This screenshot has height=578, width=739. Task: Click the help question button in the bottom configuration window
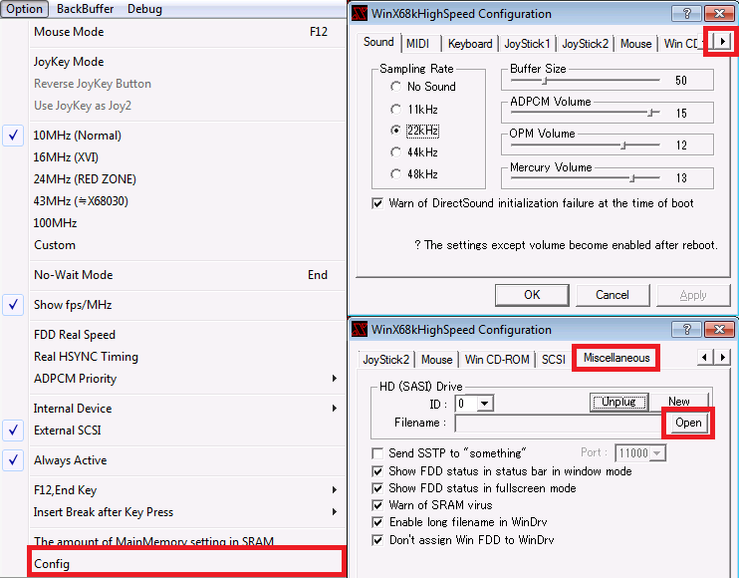686,329
